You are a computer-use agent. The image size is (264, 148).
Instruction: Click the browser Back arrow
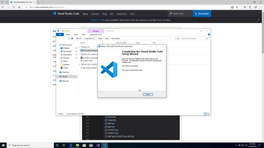(3, 7)
